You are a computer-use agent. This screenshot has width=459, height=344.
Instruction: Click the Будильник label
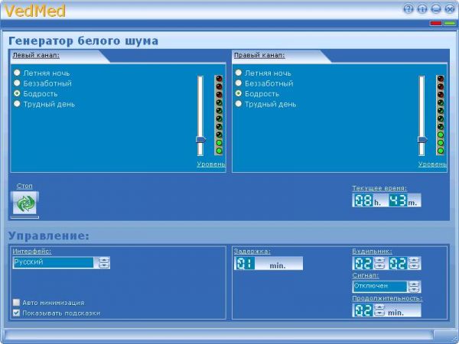372,252
